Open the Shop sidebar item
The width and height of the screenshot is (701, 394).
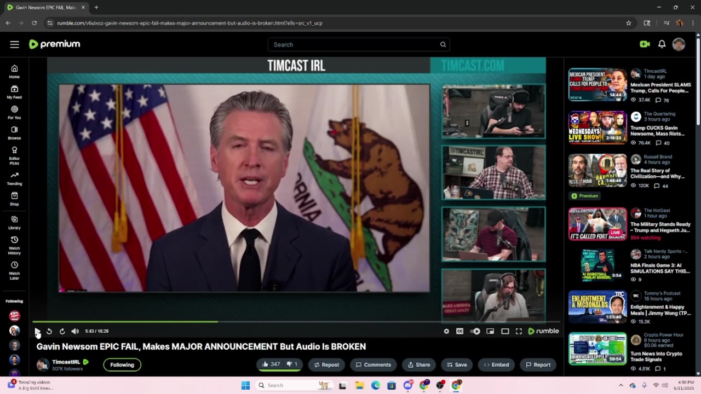[x=14, y=199]
